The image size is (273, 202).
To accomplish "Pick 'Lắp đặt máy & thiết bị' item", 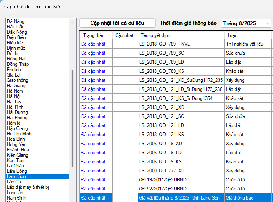I will point(28,187).
